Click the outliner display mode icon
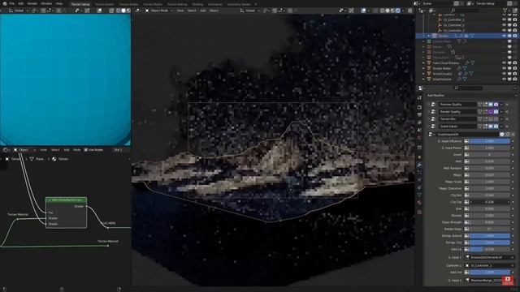 click(431, 11)
